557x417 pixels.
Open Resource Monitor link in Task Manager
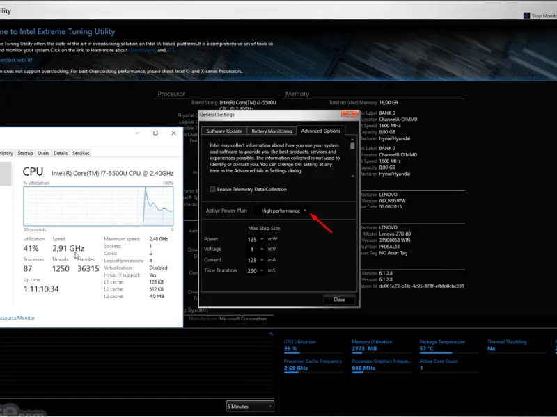coord(17,318)
